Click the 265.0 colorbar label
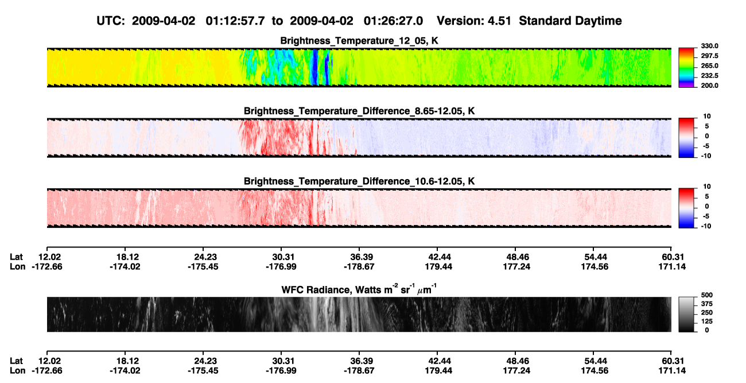This screenshot has height=383, width=746. tap(709, 66)
